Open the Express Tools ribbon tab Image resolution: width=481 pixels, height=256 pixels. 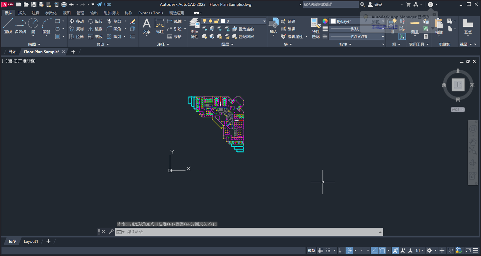tap(151, 13)
